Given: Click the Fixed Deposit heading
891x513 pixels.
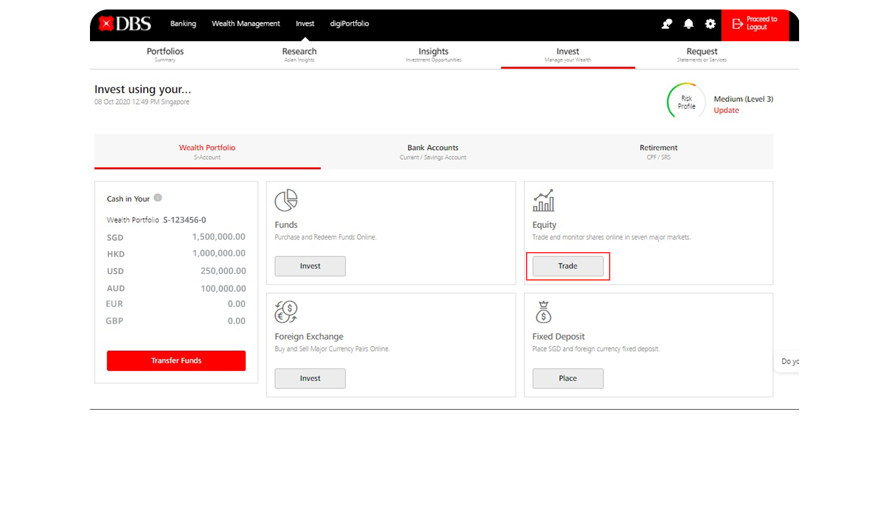Looking at the screenshot, I should pos(558,336).
